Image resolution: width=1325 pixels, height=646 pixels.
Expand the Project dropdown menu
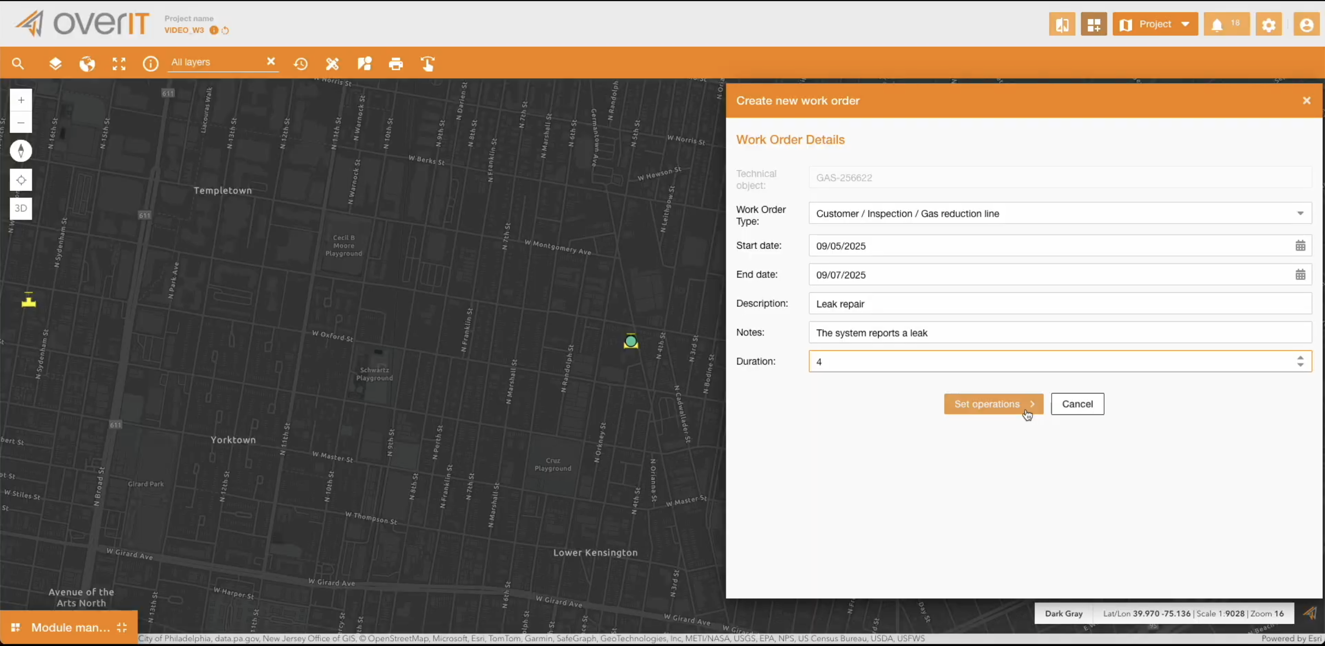pyautogui.click(x=1155, y=24)
